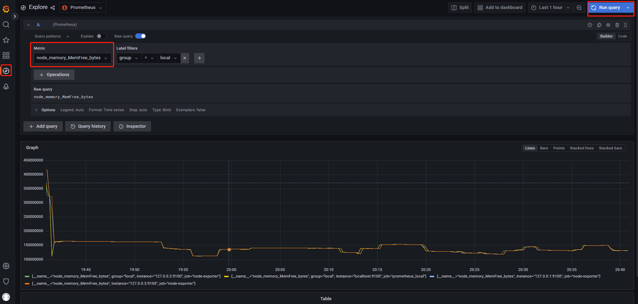The width and height of the screenshot is (638, 304).
Task: Select Points graph style
Action: tap(559, 148)
